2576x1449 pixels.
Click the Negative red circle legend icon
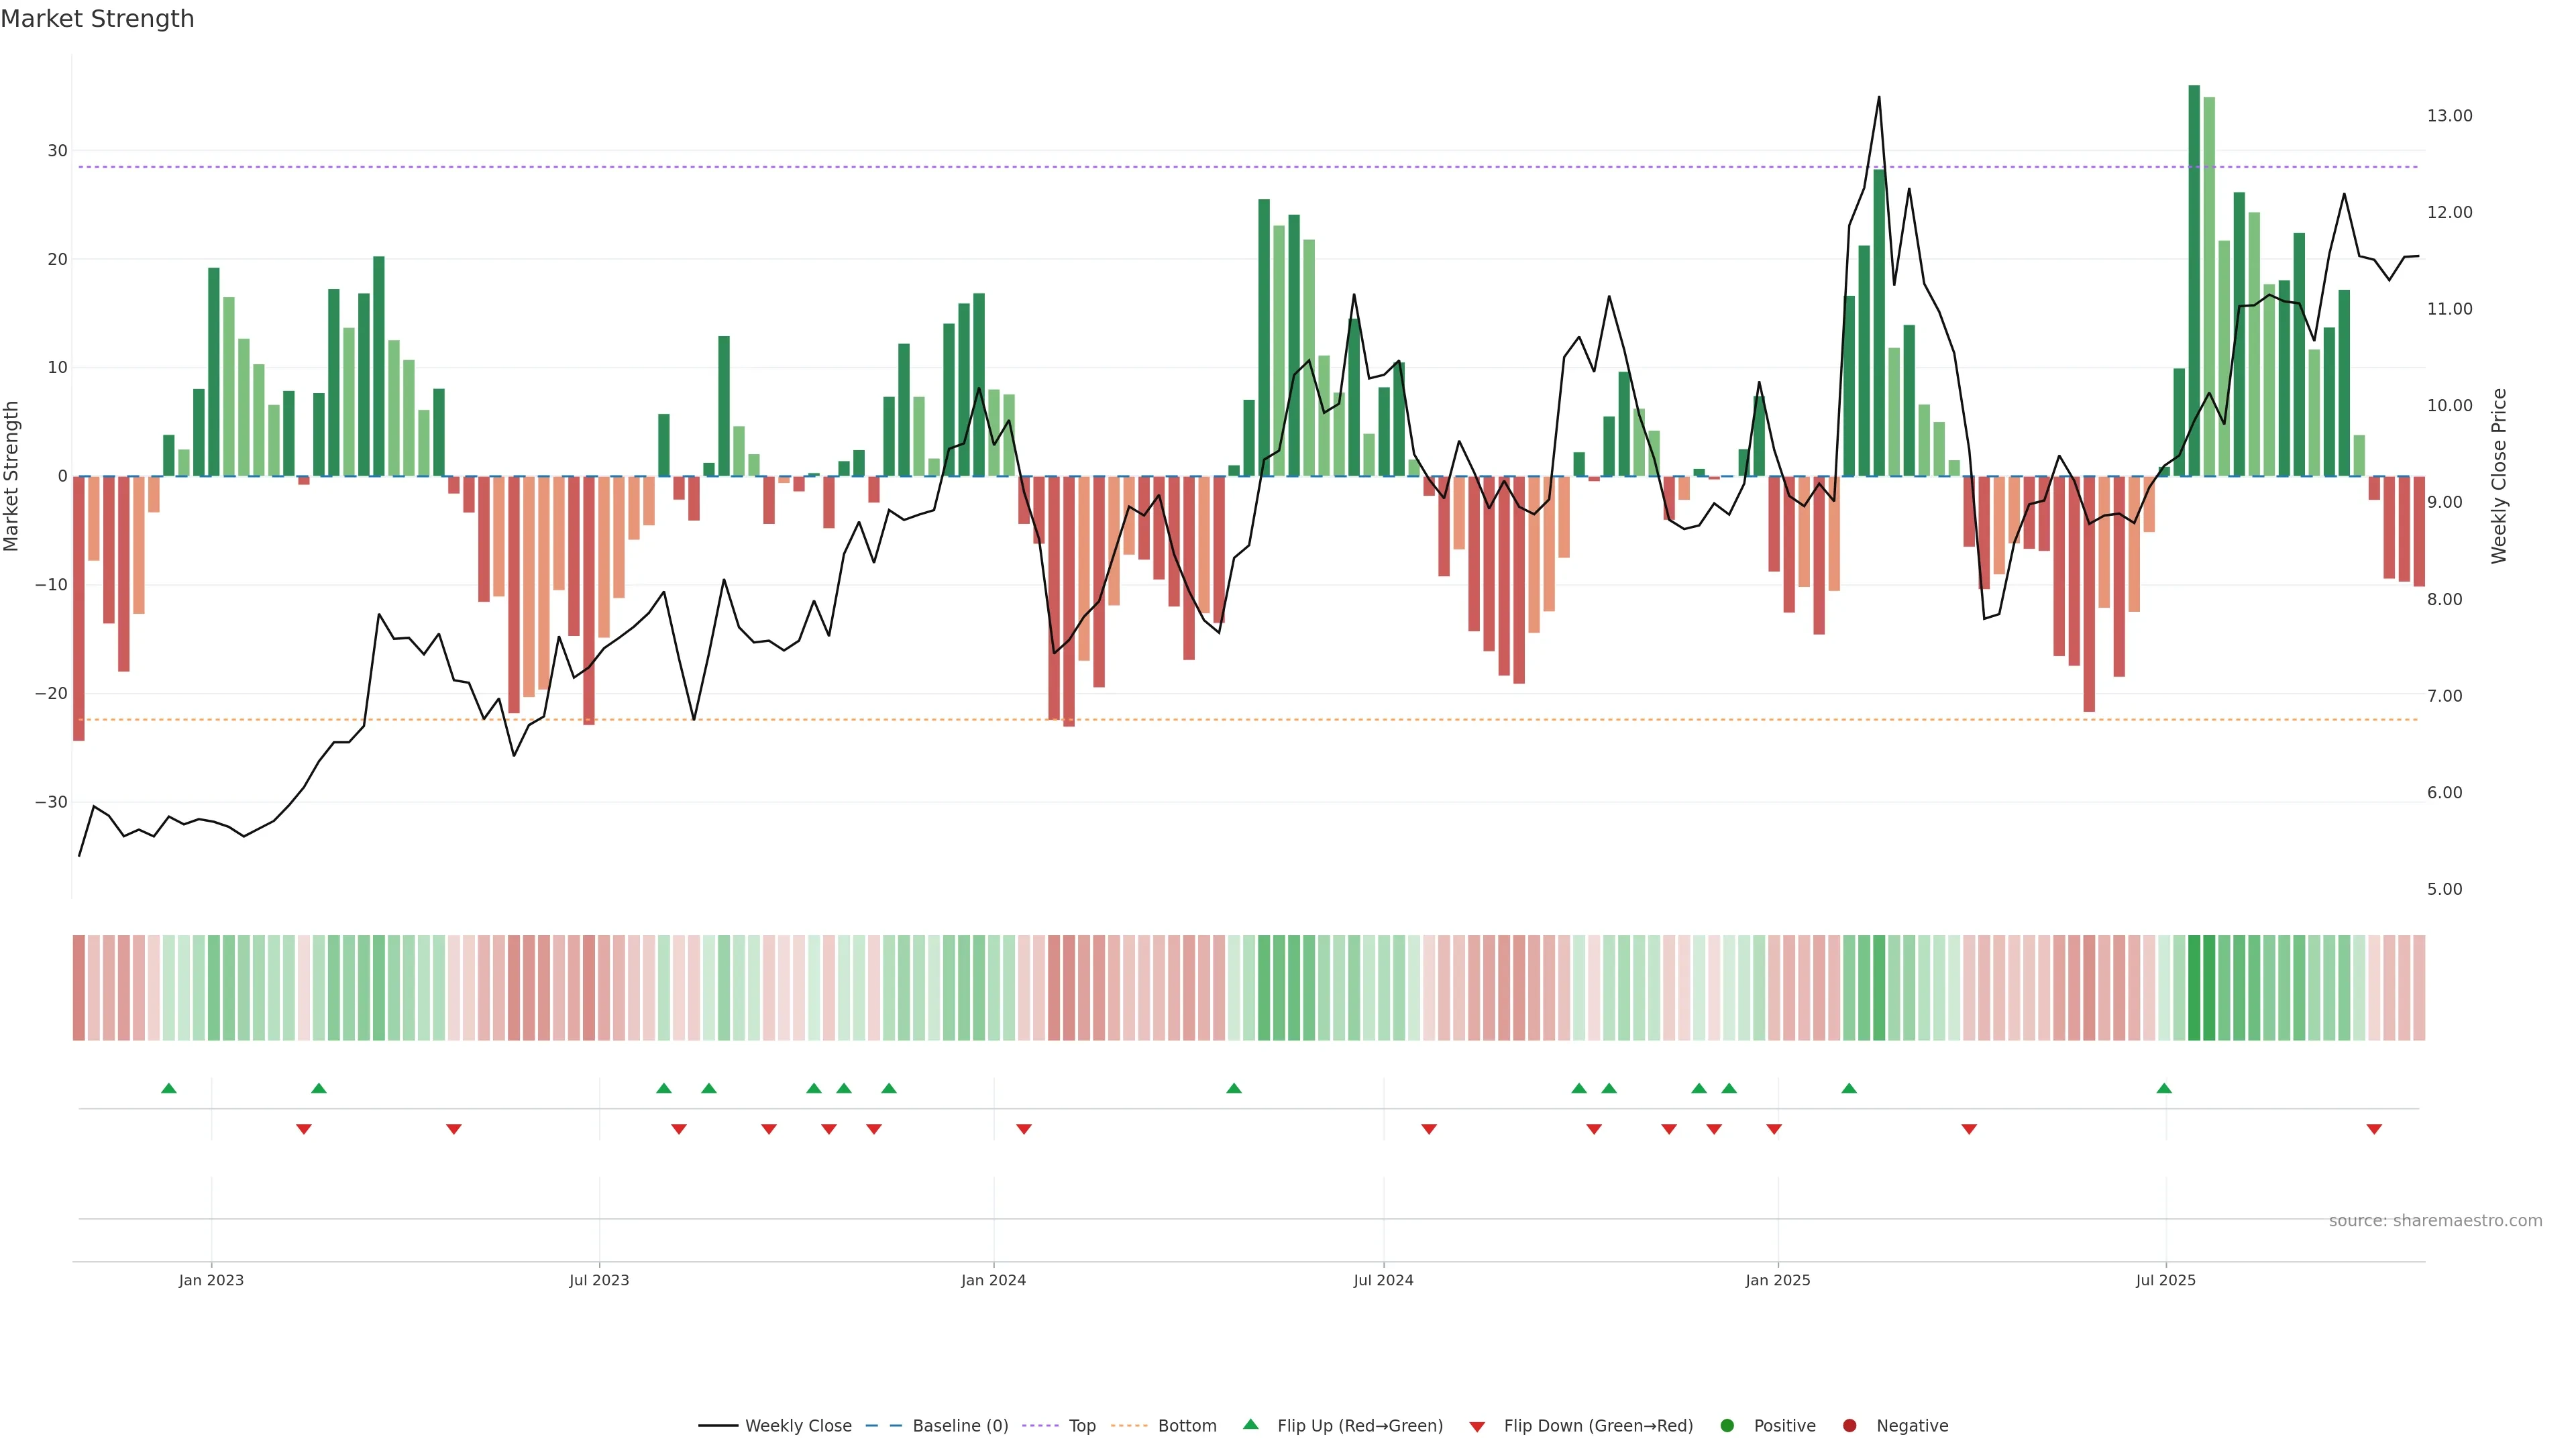[x=1849, y=1425]
